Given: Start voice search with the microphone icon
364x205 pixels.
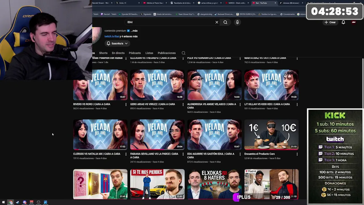Looking at the screenshot, I should coord(237,22).
